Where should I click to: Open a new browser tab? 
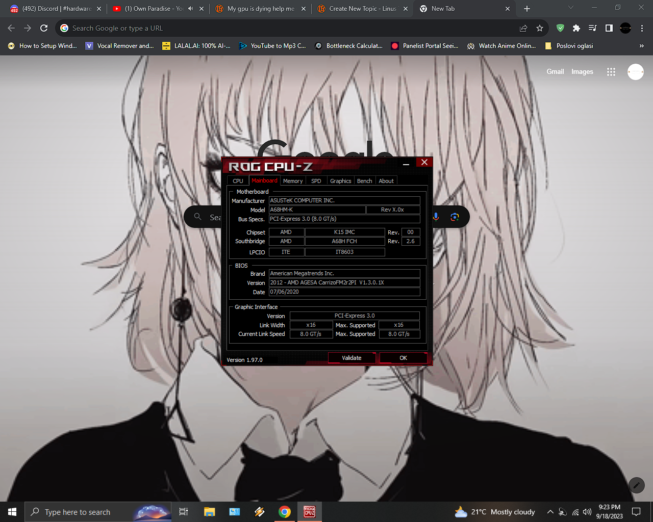527,9
